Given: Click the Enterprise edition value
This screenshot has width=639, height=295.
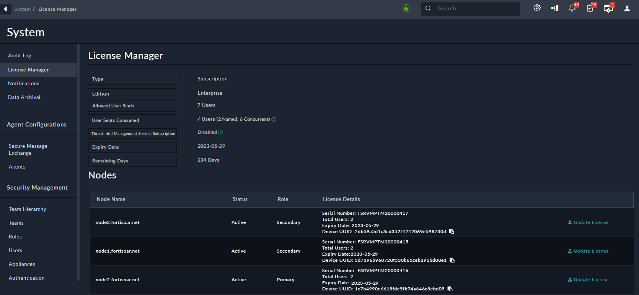Looking at the screenshot, I should pyautogui.click(x=210, y=93).
